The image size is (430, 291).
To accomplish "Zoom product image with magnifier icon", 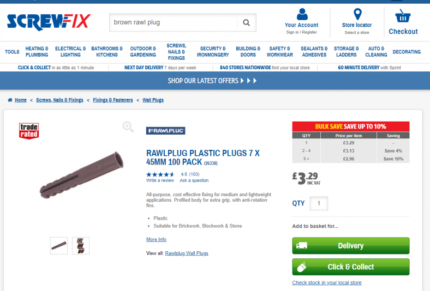I will [x=128, y=127].
